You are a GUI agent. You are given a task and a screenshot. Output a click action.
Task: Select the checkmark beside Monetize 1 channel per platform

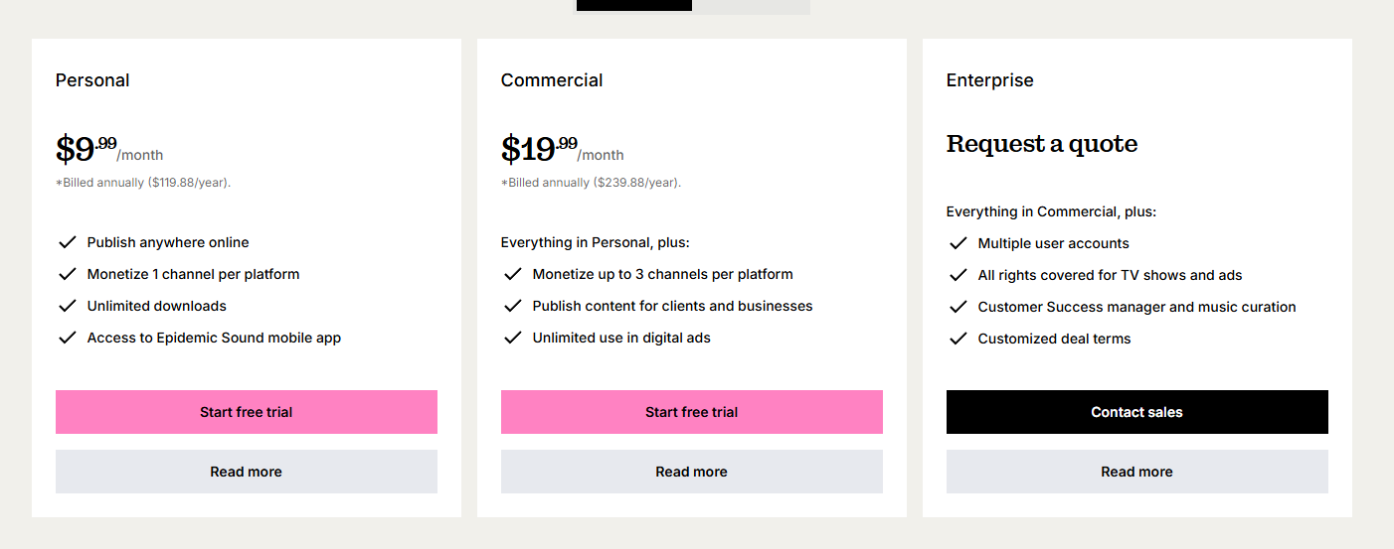[68, 274]
